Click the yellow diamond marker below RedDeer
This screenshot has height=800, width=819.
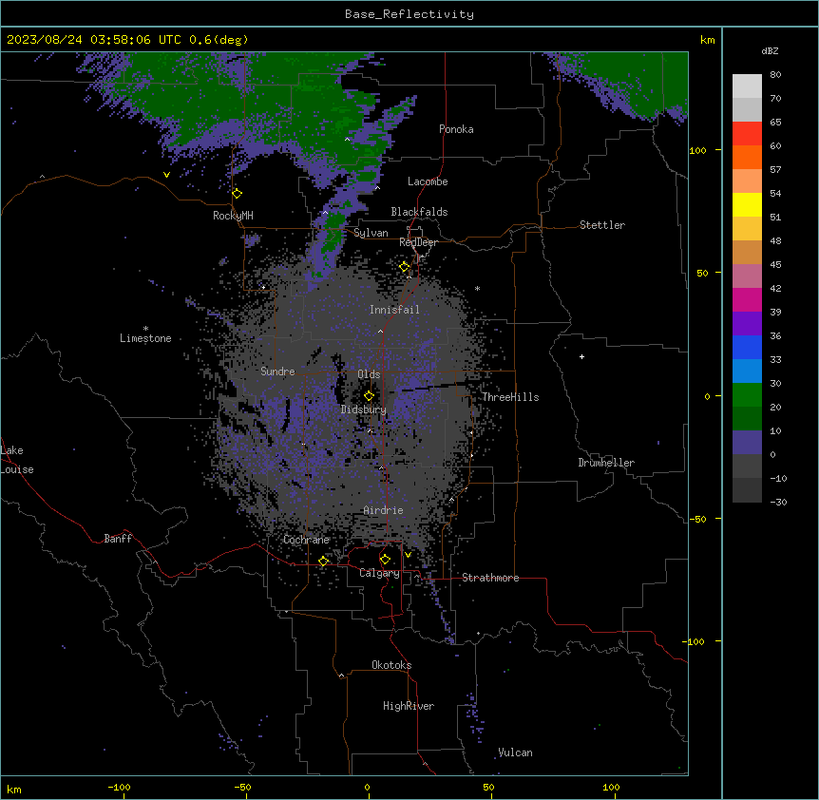pos(405,267)
